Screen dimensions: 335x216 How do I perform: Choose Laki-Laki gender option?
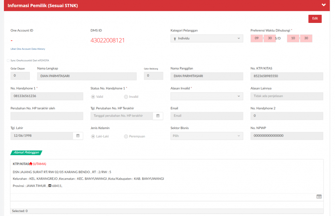[x=93, y=136]
